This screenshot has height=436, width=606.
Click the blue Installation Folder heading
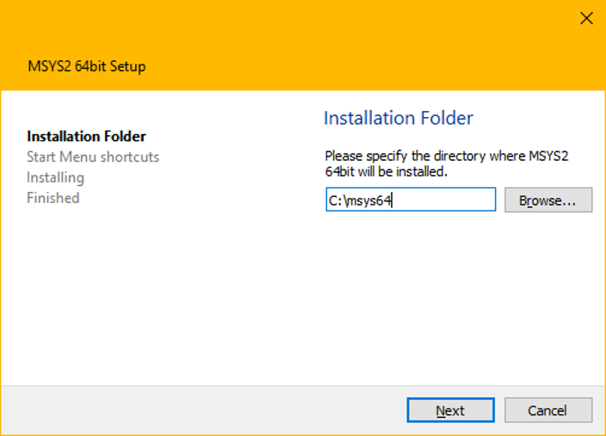(x=398, y=118)
